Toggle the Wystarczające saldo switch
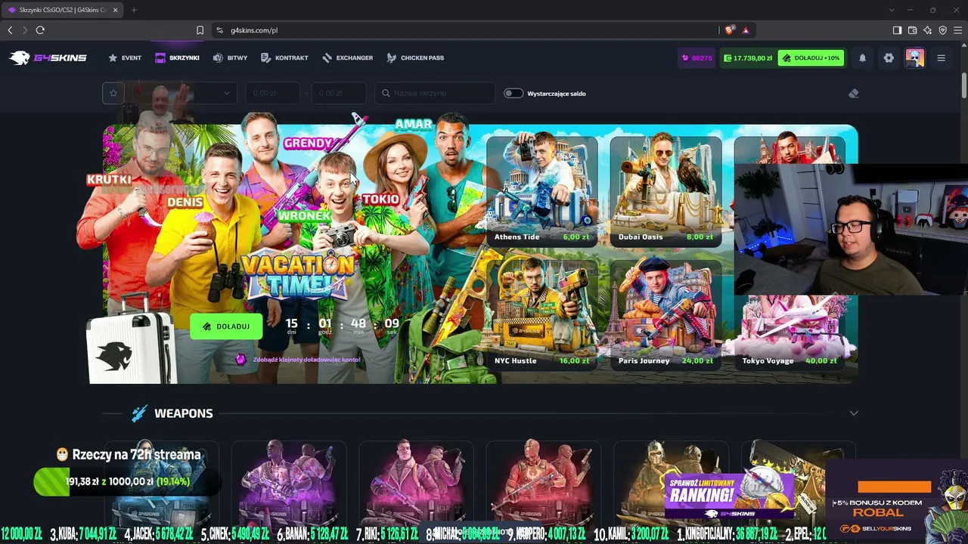Viewport: 968px width, 544px height. click(513, 93)
